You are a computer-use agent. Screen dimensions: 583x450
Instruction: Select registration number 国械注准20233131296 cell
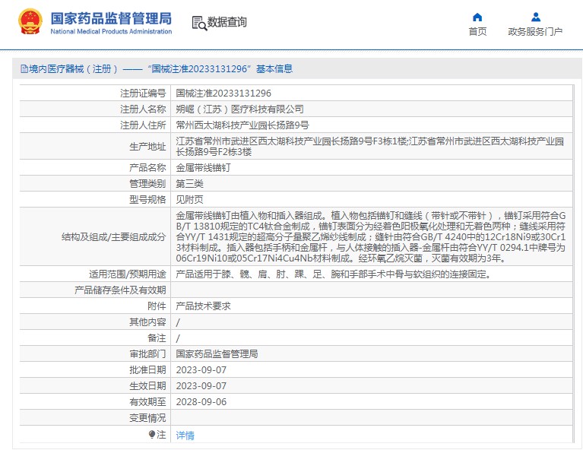[223, 93]
